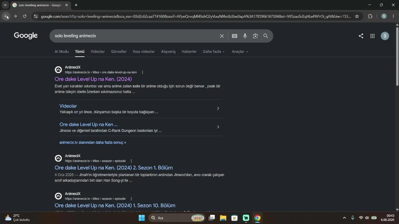Viewport: 399px width, 224px height.
Task: Bookmark this page with the star icon
Action: (x=357, y=16)
